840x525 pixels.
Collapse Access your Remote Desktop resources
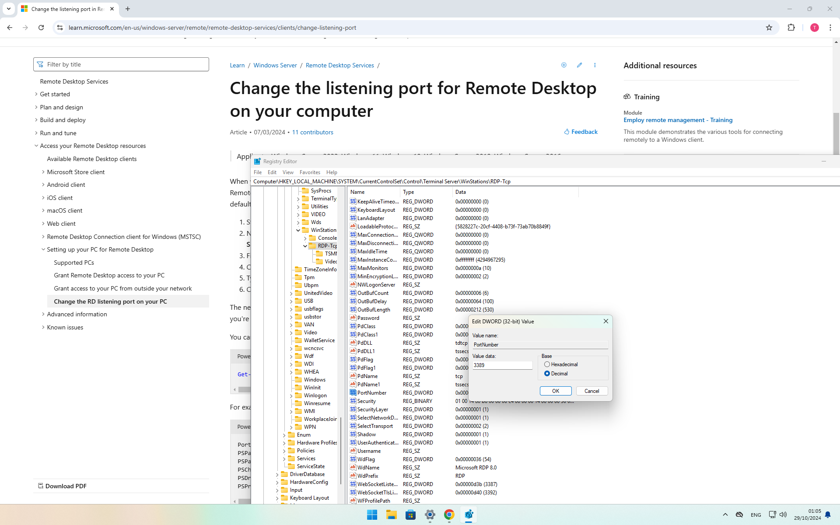(36, 146)
